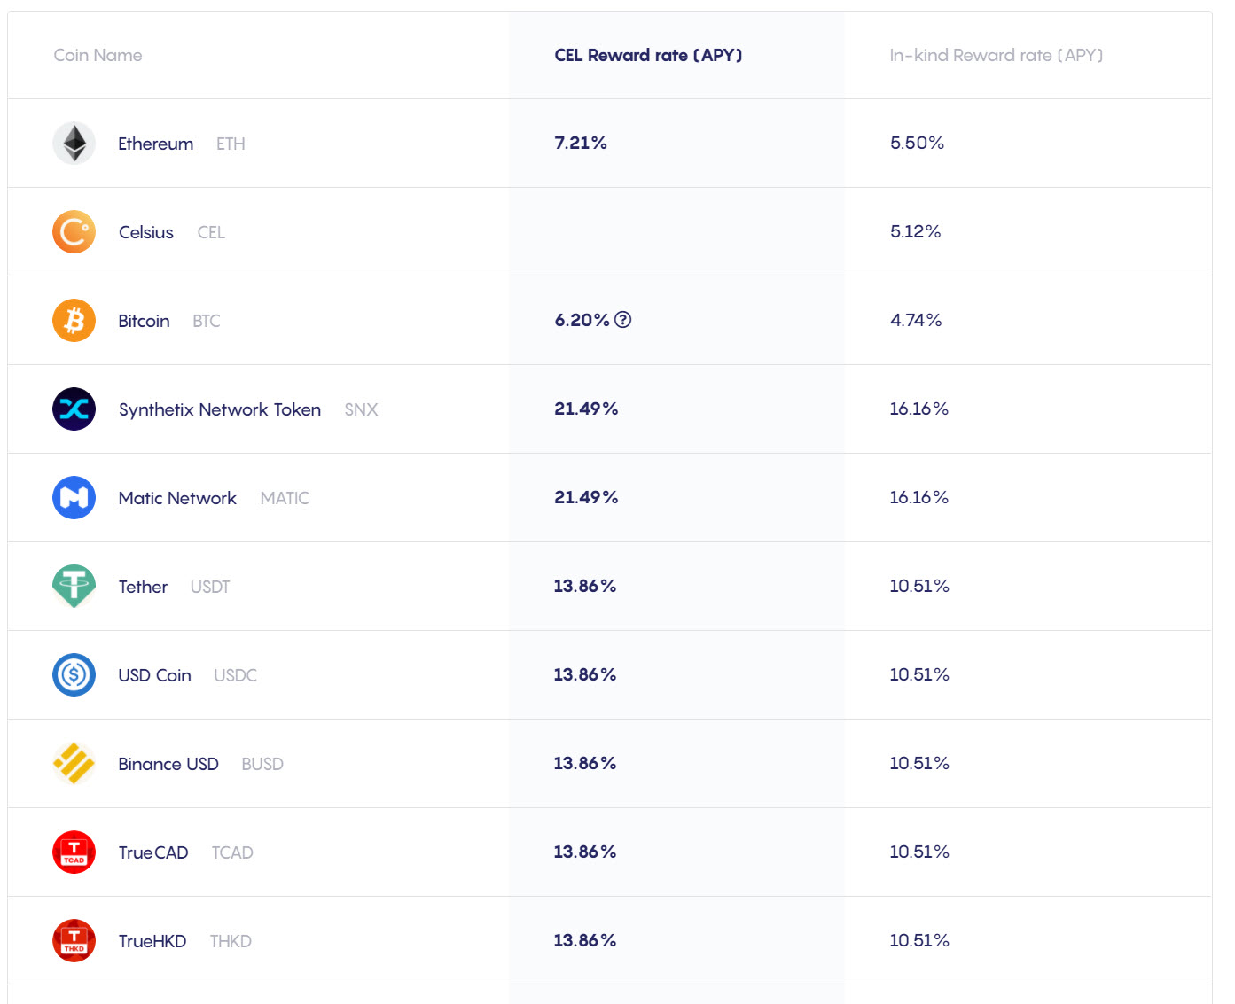1235x1004 pixels.
Task: Select the Synthetix Network Token icon
Action: (74, 409)
